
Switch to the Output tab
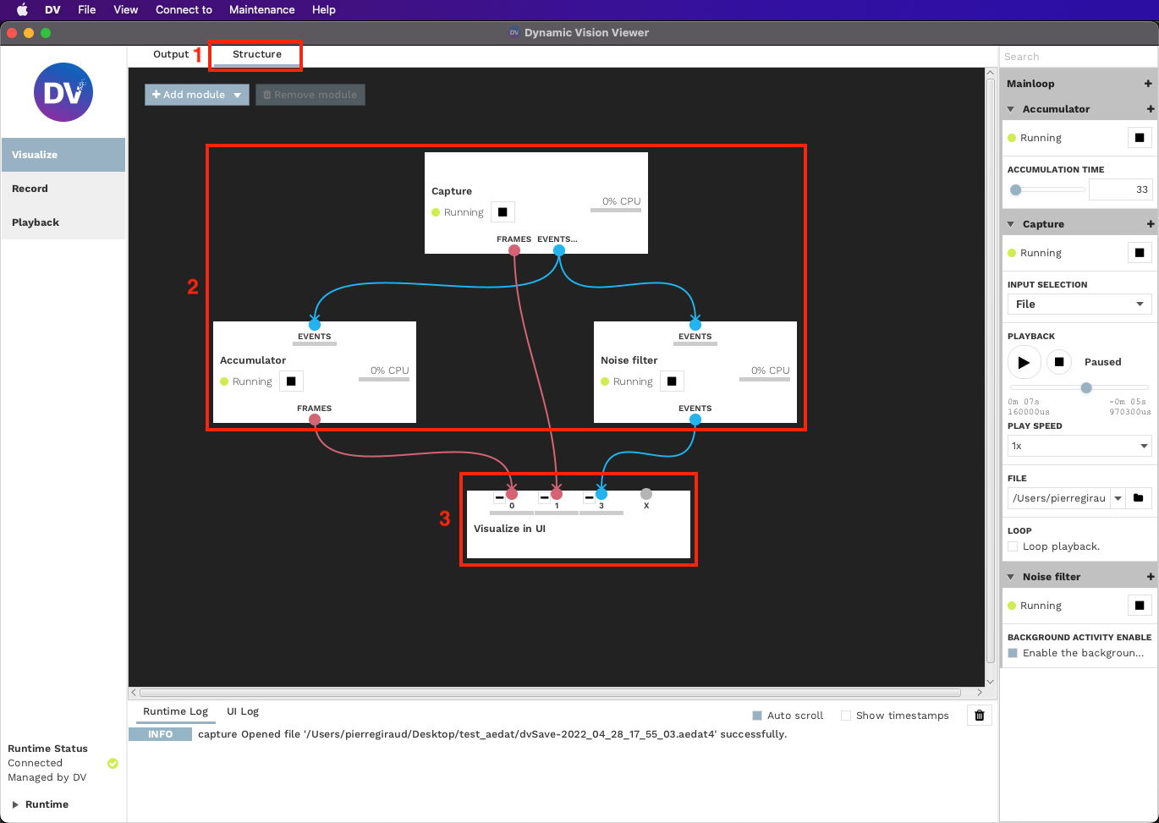point(171,54)
